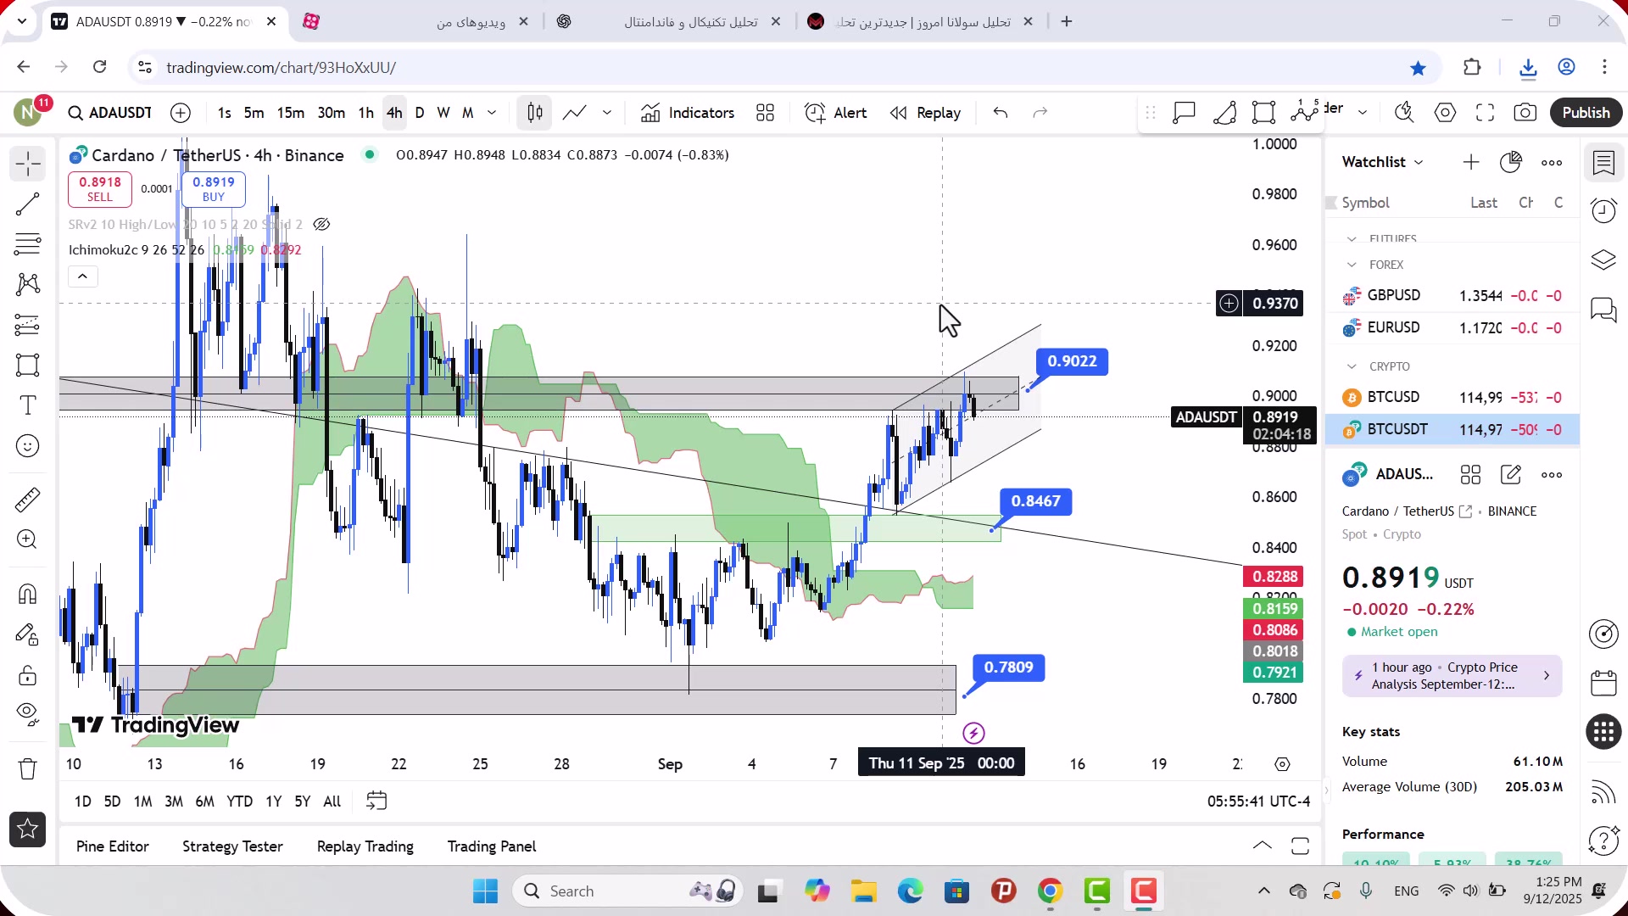Viewport: 1628px width, 916px height.
Task: Open the forecasting and measurement tools
Action: (28, 325)
